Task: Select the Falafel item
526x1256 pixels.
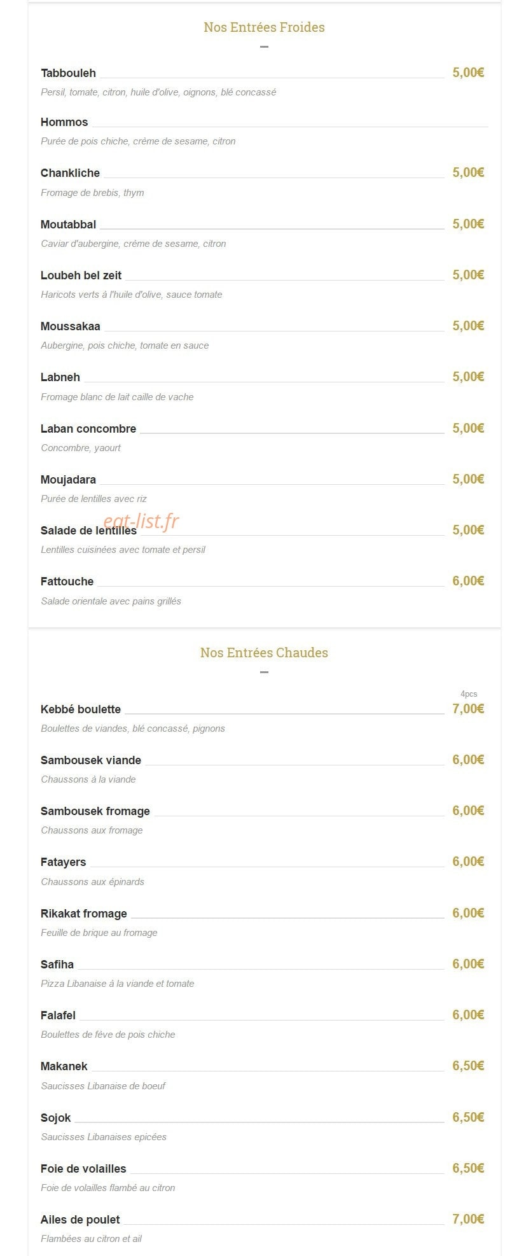Action: 58,1015
